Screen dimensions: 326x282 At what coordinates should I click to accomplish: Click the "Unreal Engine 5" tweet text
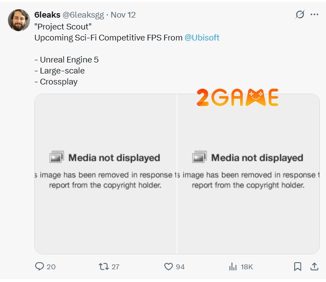pyautogui.click(x=67, y=59)
